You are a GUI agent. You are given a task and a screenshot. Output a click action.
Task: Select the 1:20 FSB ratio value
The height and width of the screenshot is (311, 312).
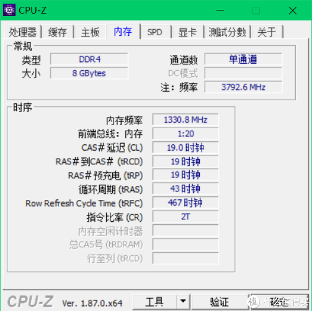tap(186, 133)
